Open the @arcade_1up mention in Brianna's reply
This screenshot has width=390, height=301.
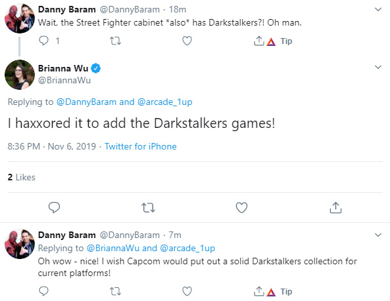point(164,102)
